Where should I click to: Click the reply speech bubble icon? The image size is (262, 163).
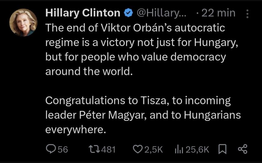coord(51,149)
